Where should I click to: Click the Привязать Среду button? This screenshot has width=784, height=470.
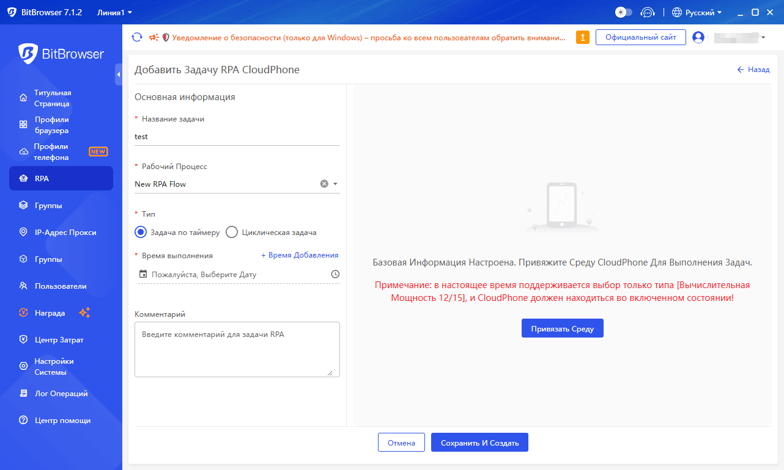[563, 328]
